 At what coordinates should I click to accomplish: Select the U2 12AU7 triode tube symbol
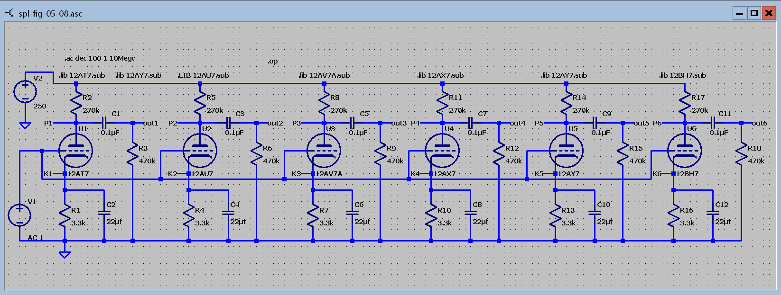click(x=200, y=151)
